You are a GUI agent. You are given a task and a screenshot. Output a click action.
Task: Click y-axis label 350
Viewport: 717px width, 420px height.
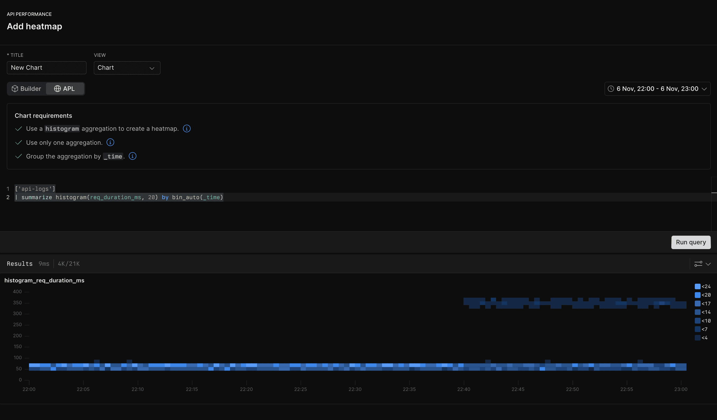[17, 302]
